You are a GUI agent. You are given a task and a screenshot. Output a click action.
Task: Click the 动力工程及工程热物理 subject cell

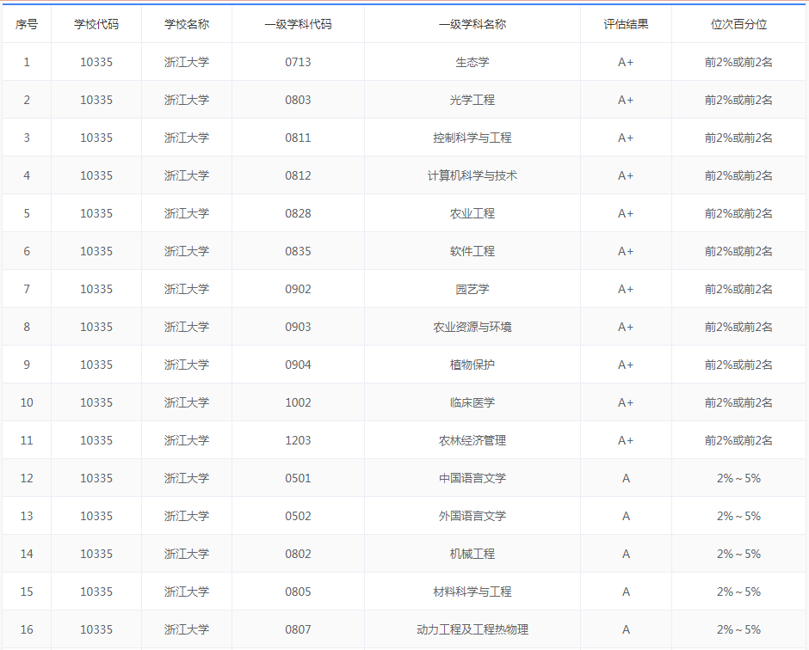472,629
